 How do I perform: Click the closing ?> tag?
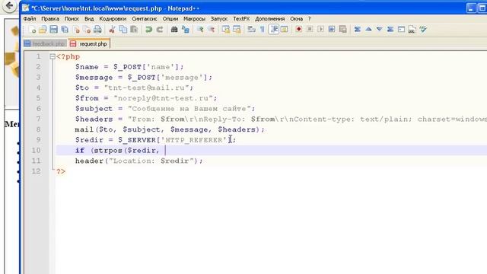(x=61, y=171)
